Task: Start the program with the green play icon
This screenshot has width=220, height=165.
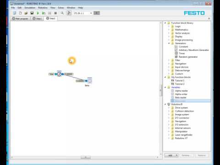Action: click(x=38, y=13)
